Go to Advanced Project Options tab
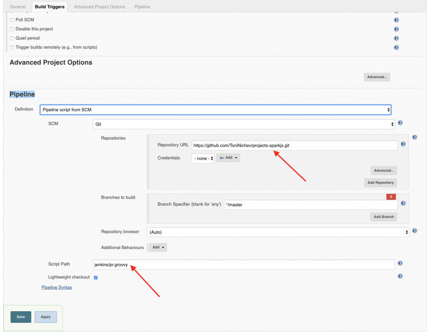Viewport: 430px width, 334px height. [100, 7]
